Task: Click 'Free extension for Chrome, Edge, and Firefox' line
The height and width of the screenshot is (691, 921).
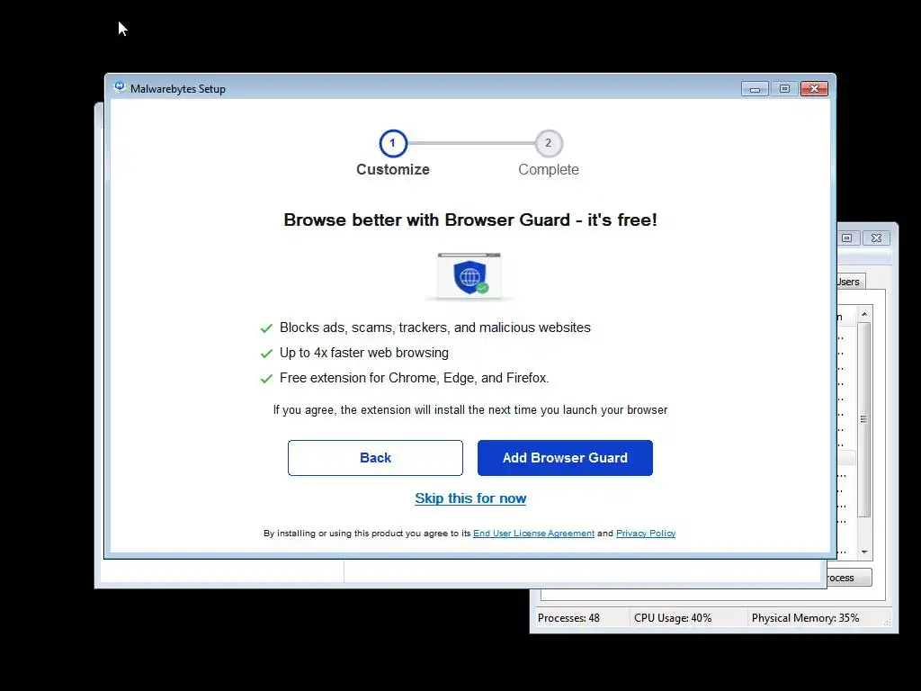Action: coord(414,379)
